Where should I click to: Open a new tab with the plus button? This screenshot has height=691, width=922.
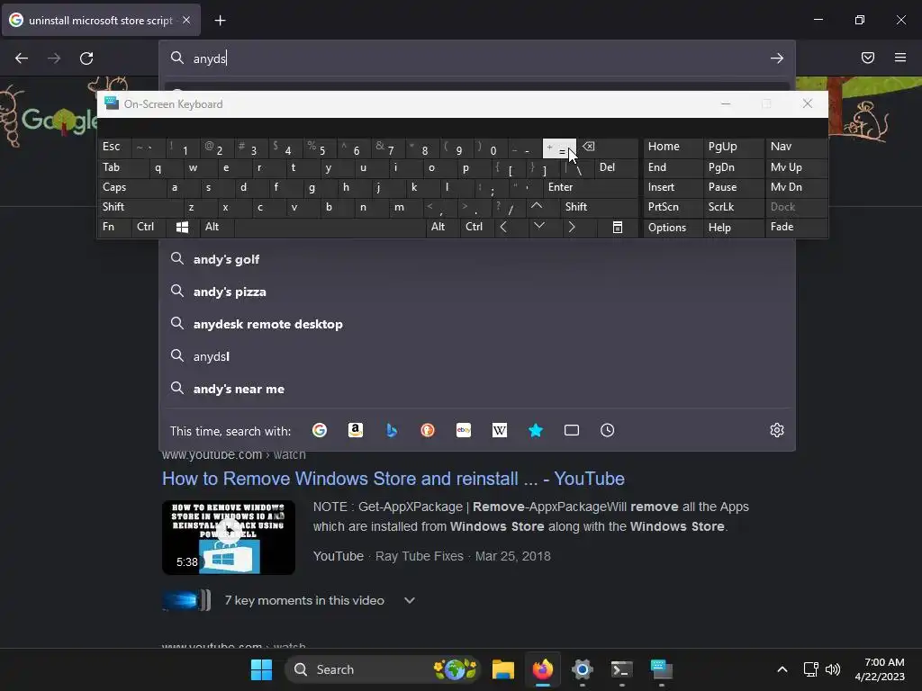click(x=220, y=21)
